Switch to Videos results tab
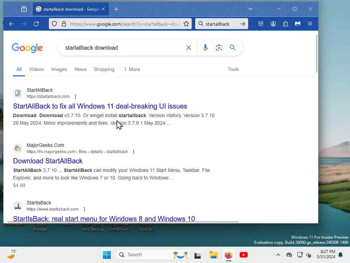Screen dimensions: 350x263 (x=36, y=69)
